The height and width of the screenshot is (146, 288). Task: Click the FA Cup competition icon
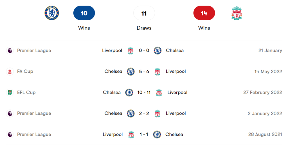pyautogui.click(x=10, y=72)
